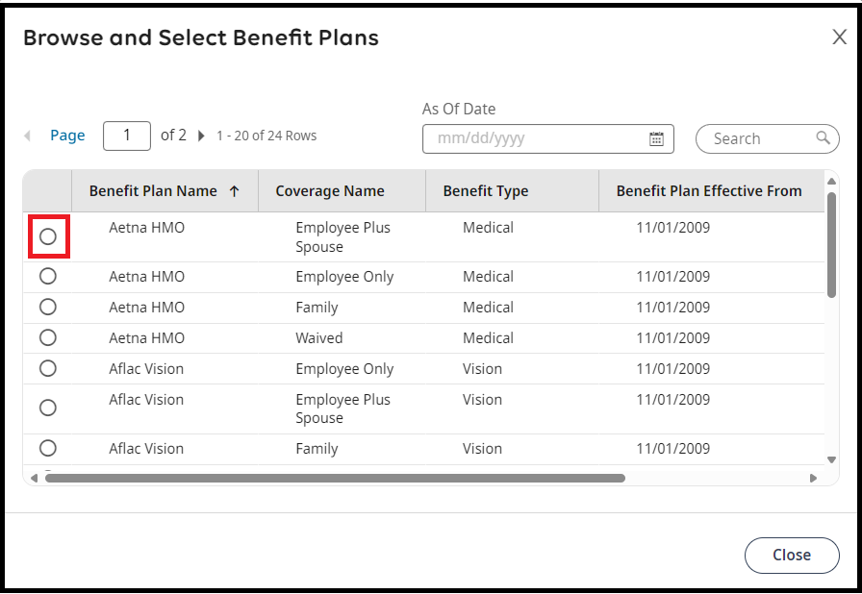Click the ascending sort arrow on Benefit Plan Name

(234, 191)
